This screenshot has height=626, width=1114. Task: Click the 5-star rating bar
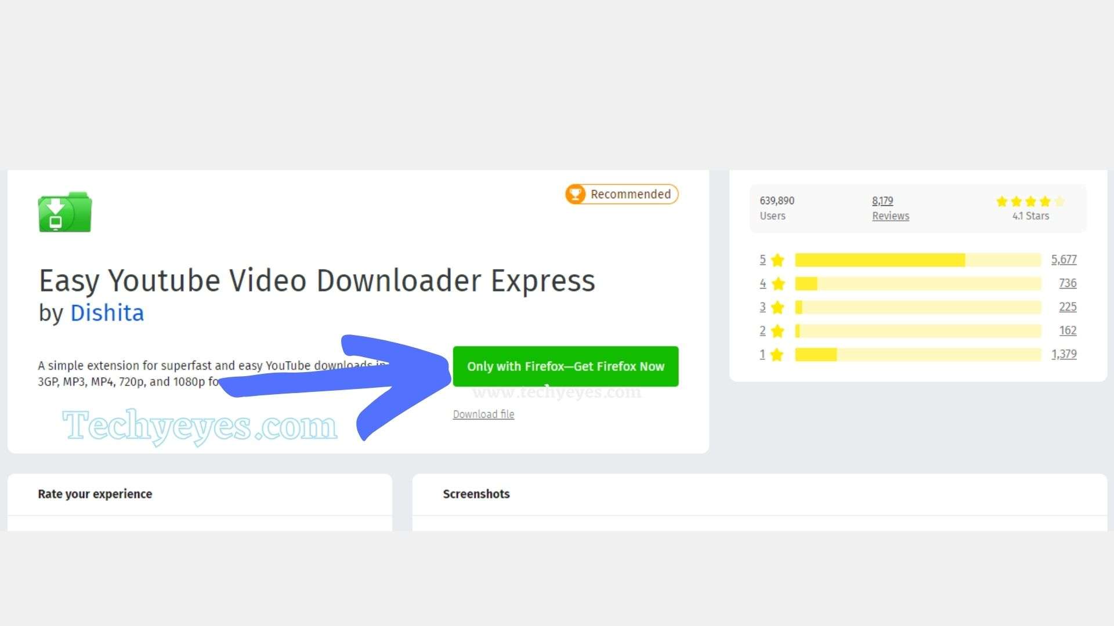pos(918,260)
